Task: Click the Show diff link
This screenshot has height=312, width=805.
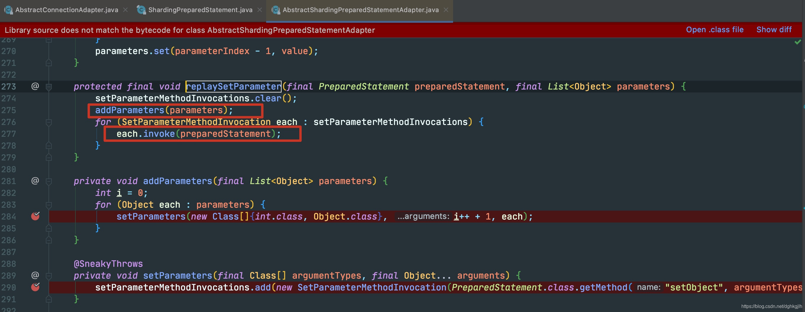Action: pyautogui.click(x=774, y=30)
